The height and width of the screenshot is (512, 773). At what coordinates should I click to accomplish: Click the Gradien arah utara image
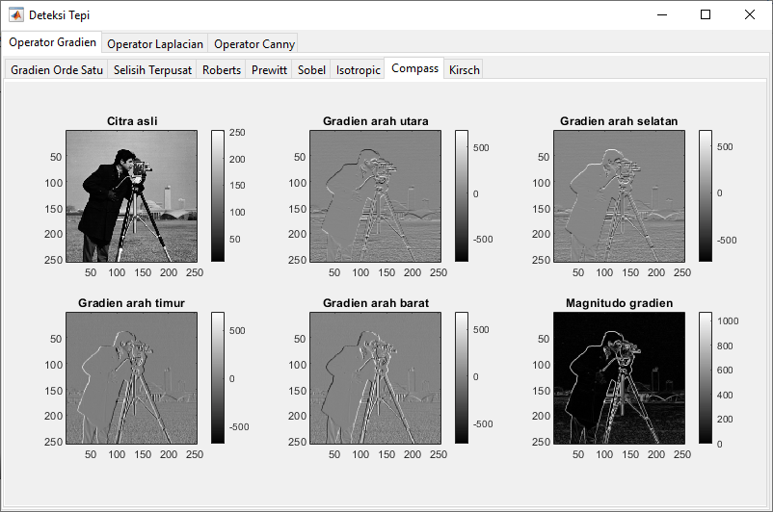pos(375,195)
